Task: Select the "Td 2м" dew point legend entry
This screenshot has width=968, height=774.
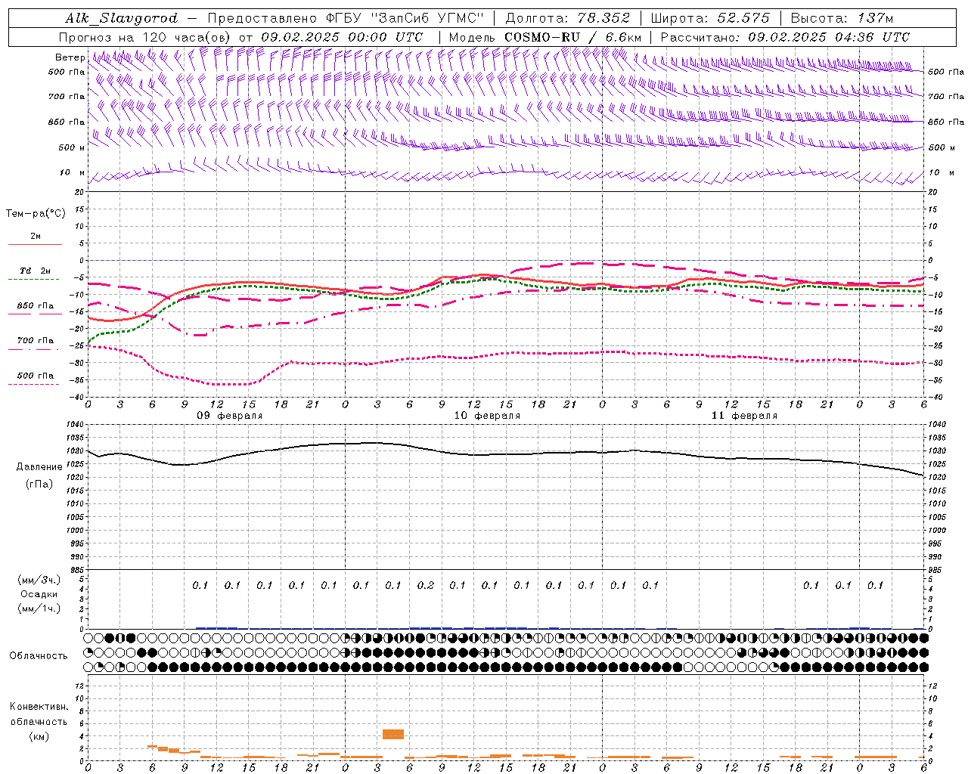Action: click(36, 271)
